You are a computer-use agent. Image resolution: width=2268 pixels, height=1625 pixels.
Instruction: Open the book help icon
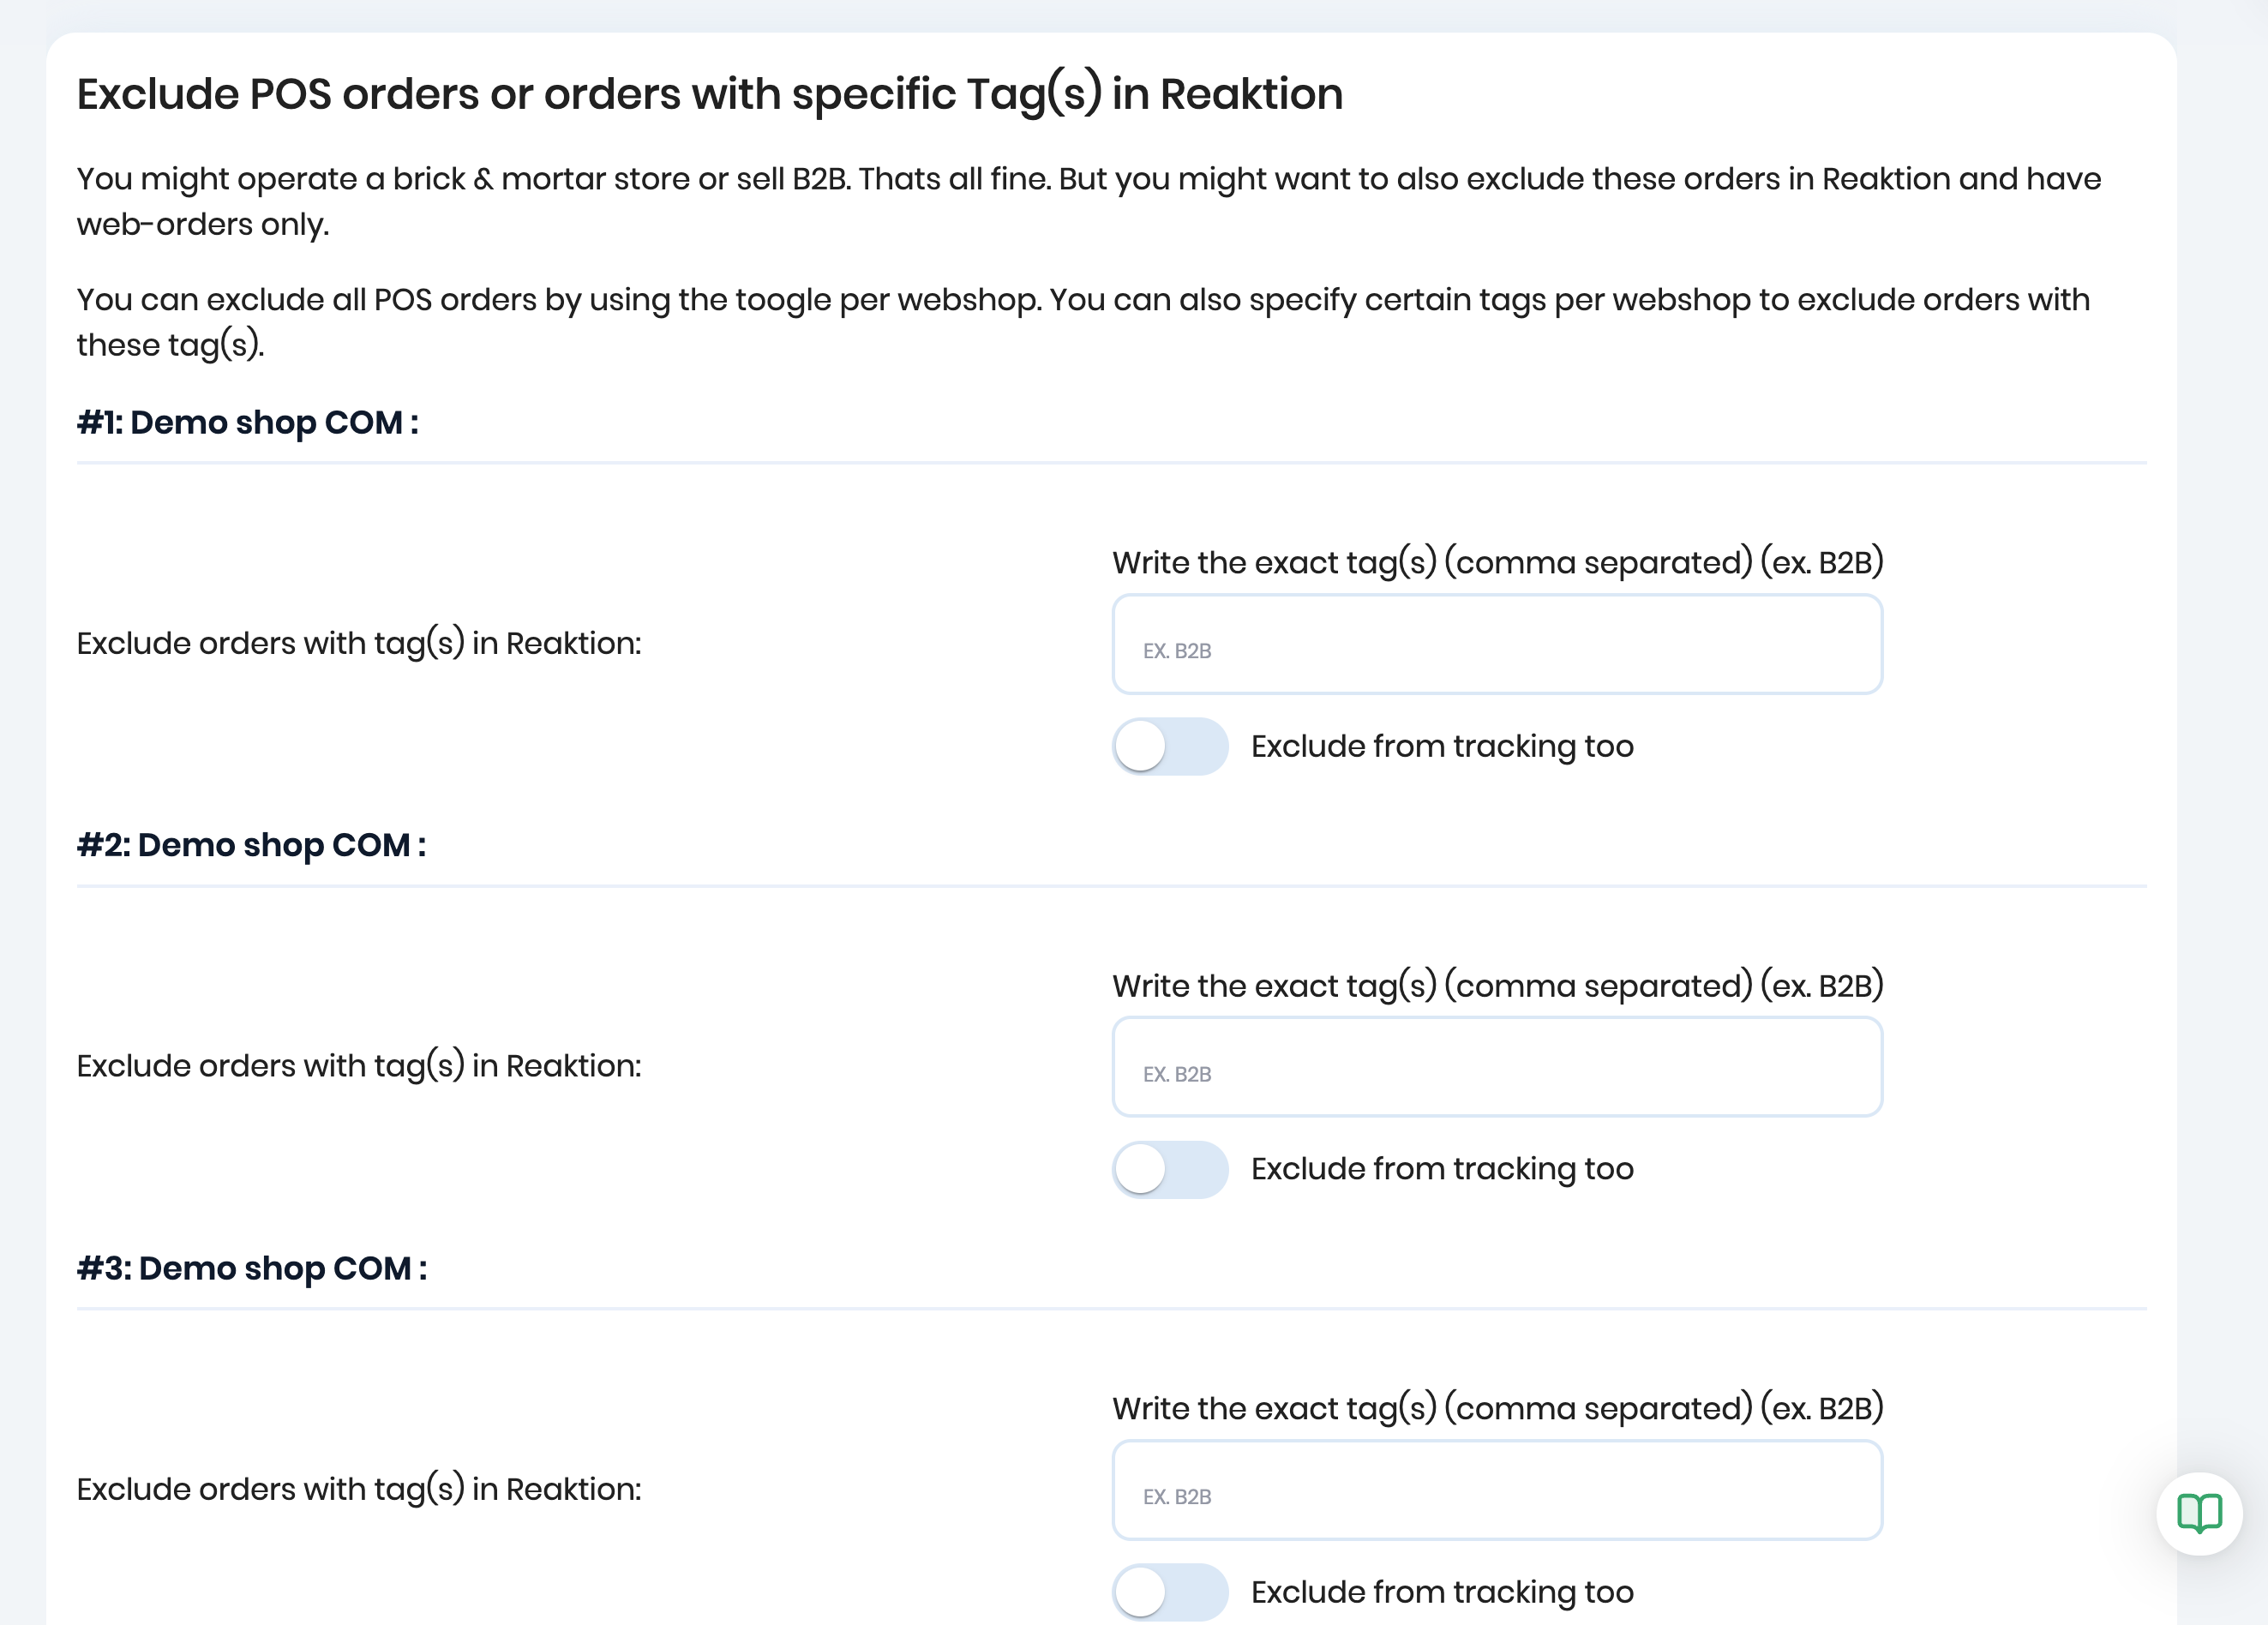pos(2198,1513)
